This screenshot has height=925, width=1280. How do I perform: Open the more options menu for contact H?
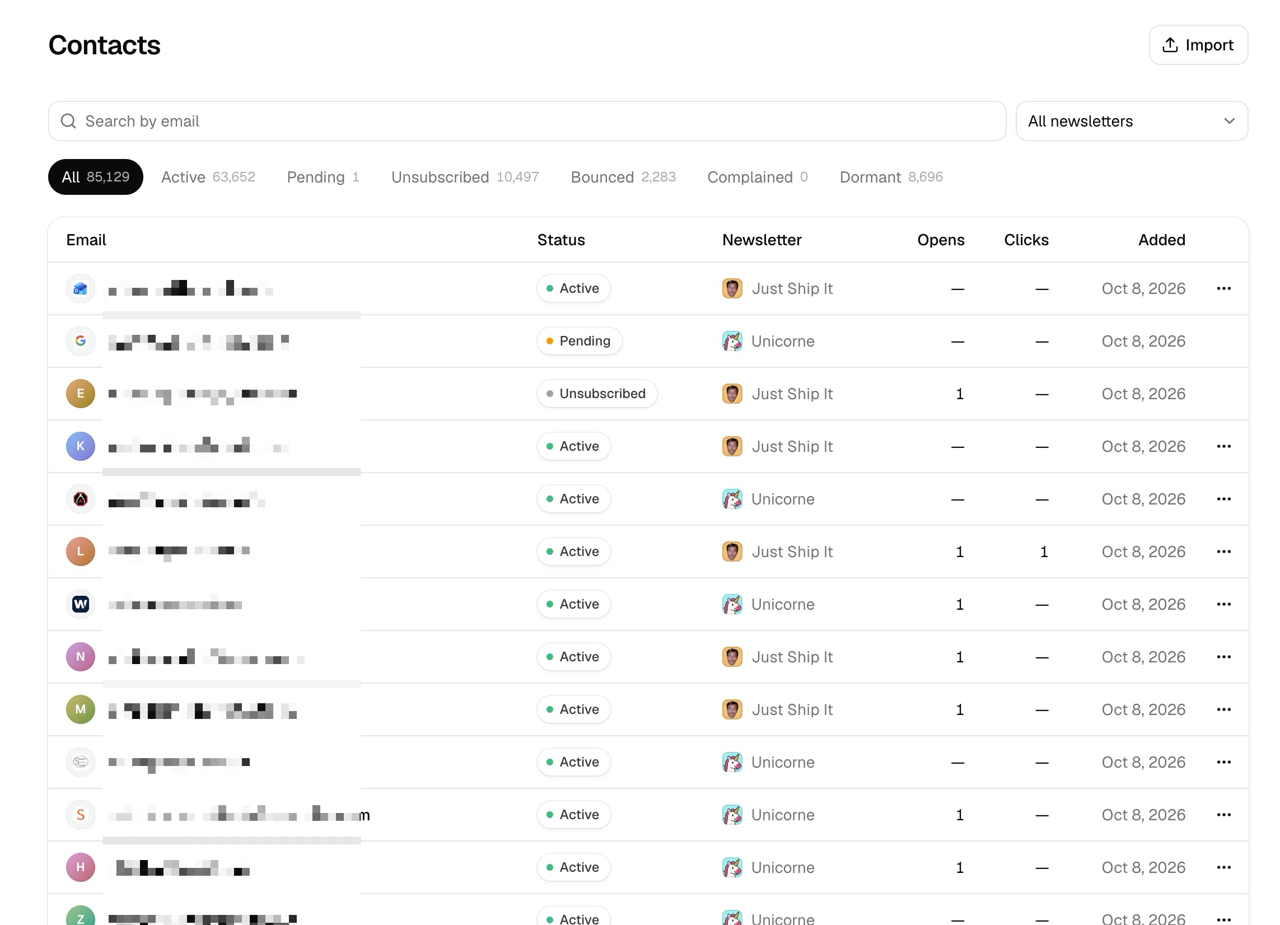1223,867
